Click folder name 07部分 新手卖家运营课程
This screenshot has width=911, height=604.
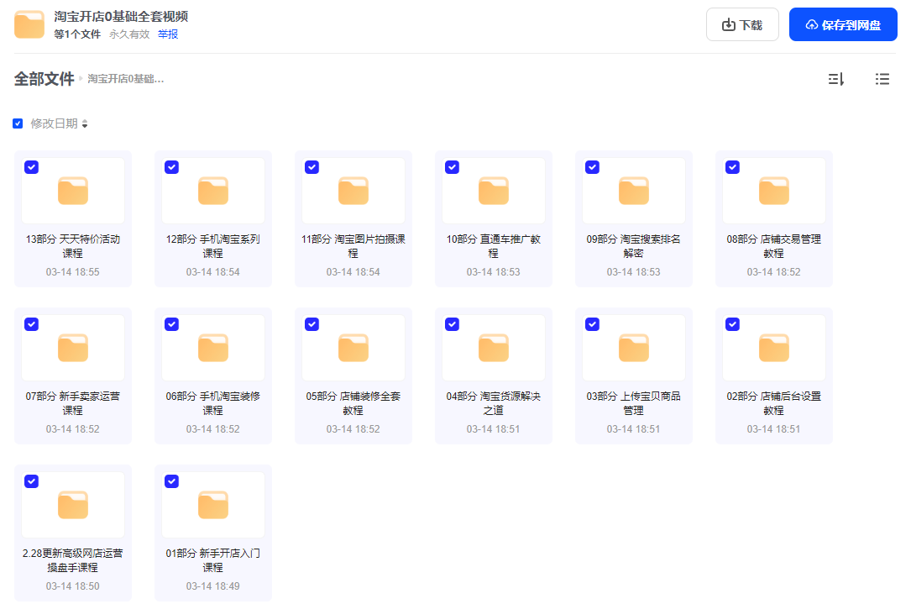click(72, 403)
